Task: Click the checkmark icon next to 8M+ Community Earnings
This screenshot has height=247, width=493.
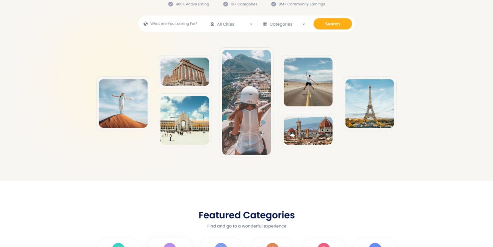Action: pos(273,4)
